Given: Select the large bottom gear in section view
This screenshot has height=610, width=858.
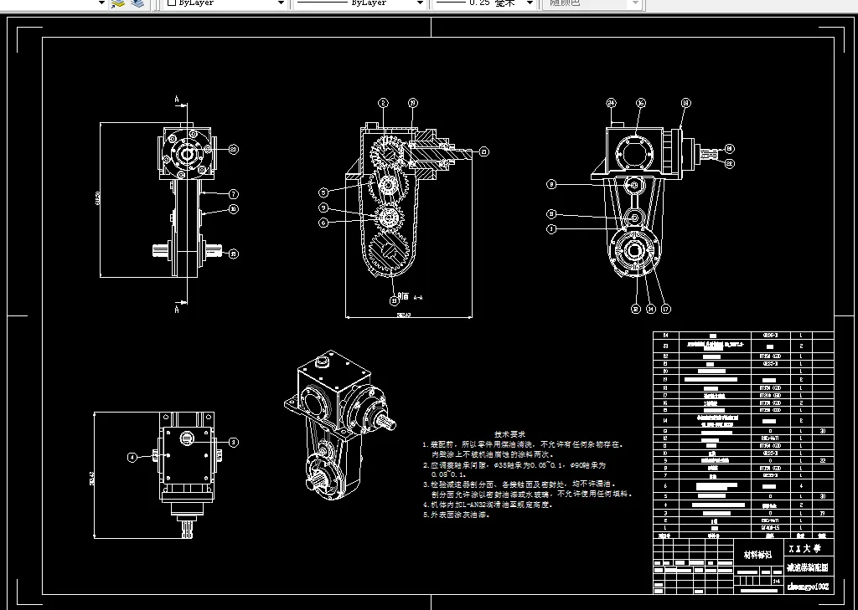Looking at the screenshot, I should click(x=389, y=253).
